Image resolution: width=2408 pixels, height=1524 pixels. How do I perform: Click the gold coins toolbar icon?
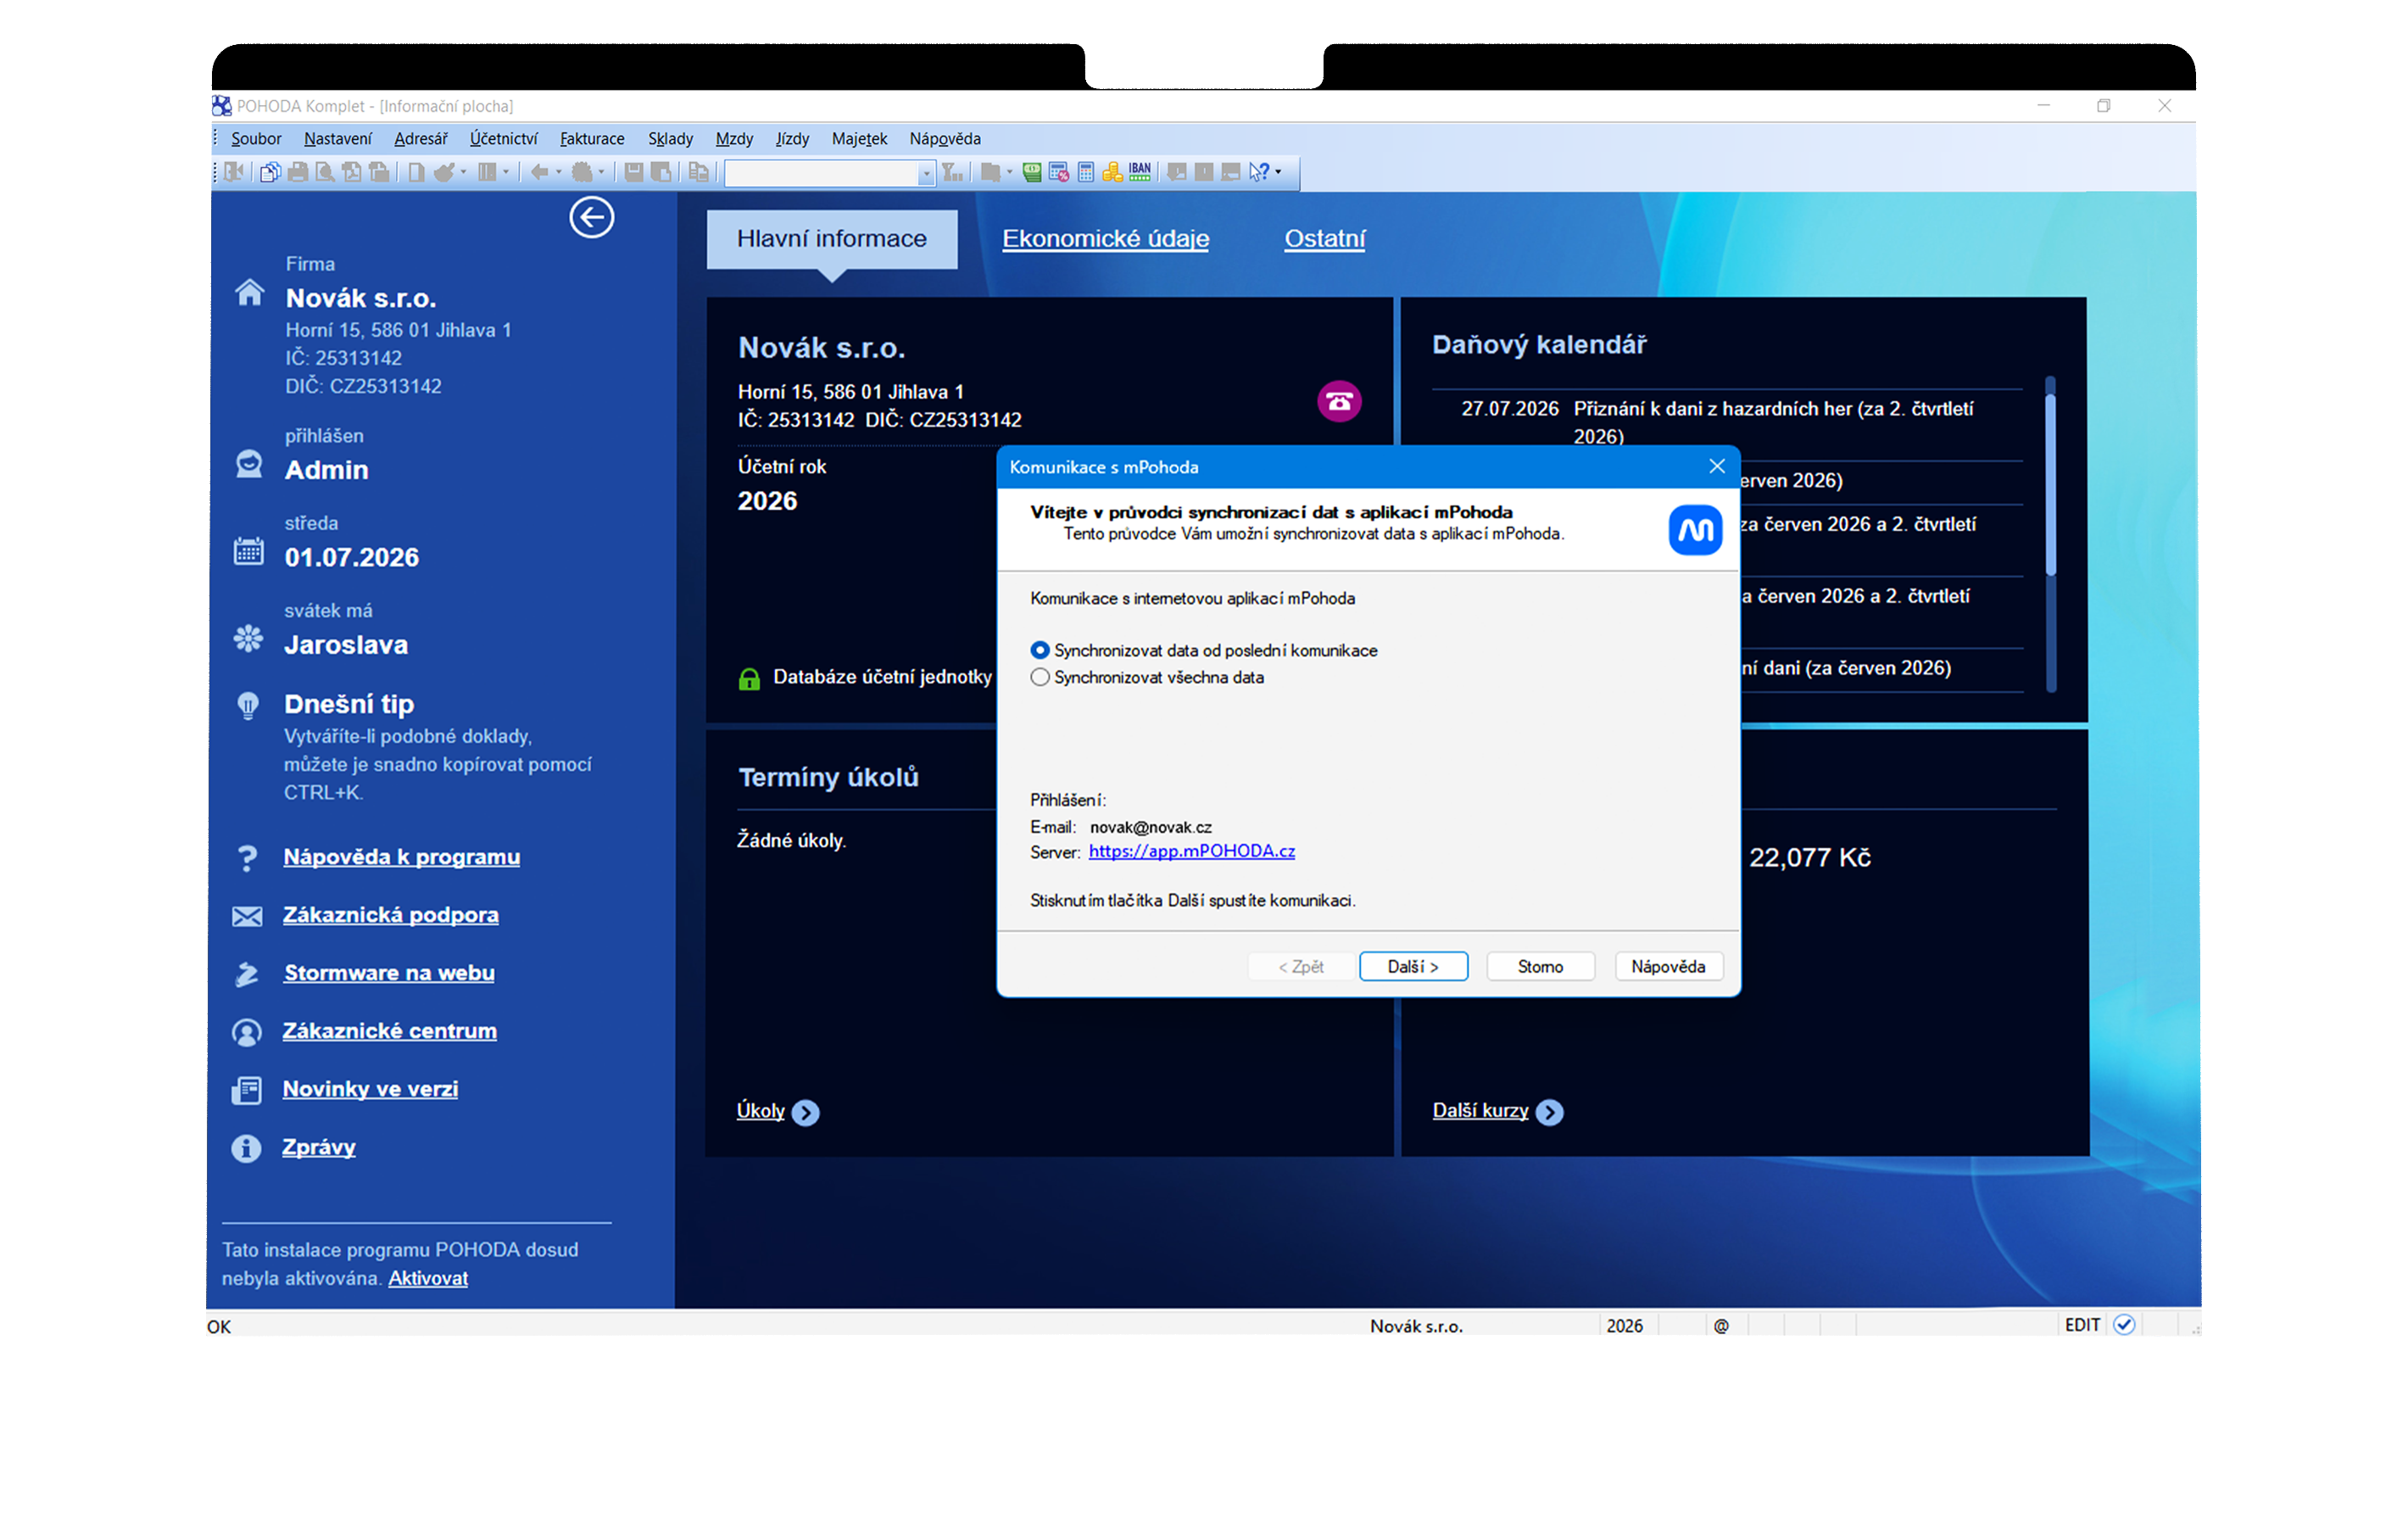click(x=1112, y=172)
